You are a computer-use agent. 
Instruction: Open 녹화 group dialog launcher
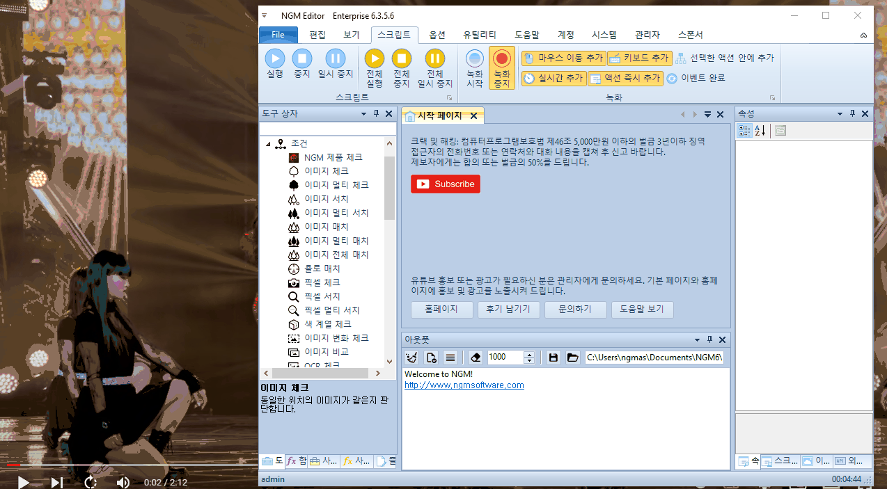click(x=772, y=98)
